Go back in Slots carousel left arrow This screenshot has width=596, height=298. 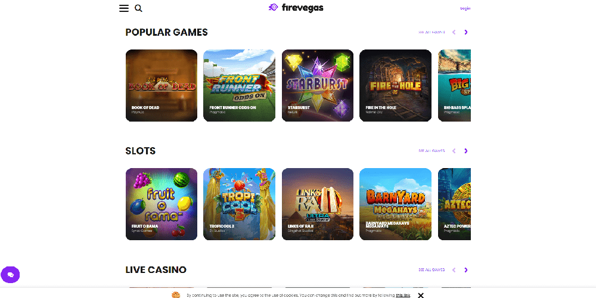click(x=454, y=151)
